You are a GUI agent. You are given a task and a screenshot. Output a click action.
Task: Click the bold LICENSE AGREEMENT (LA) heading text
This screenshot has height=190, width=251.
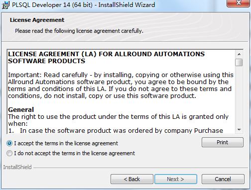click(x=106, y=58)
